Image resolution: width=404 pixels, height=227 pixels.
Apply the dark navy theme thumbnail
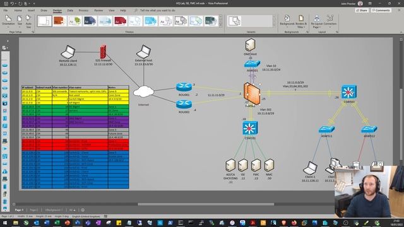(90, 21)
